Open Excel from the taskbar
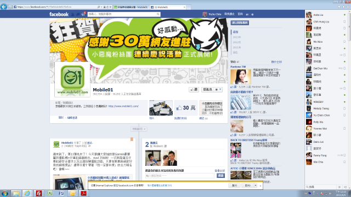This screenshot has width=351, height=197. pos(50,193)
